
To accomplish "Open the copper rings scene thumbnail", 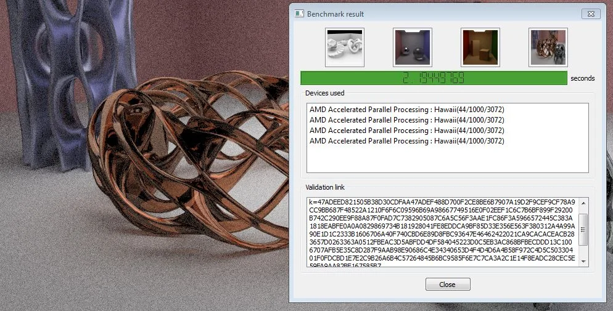I will point(548,47).
